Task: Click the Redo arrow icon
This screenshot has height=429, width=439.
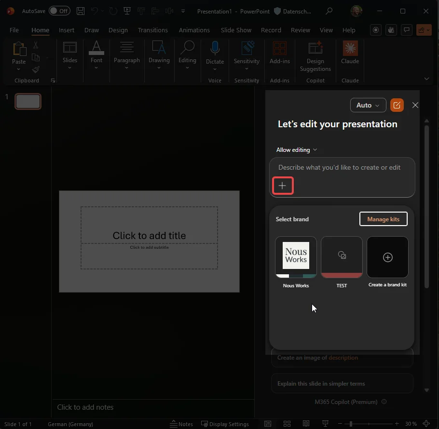Action: pos(113,11)
